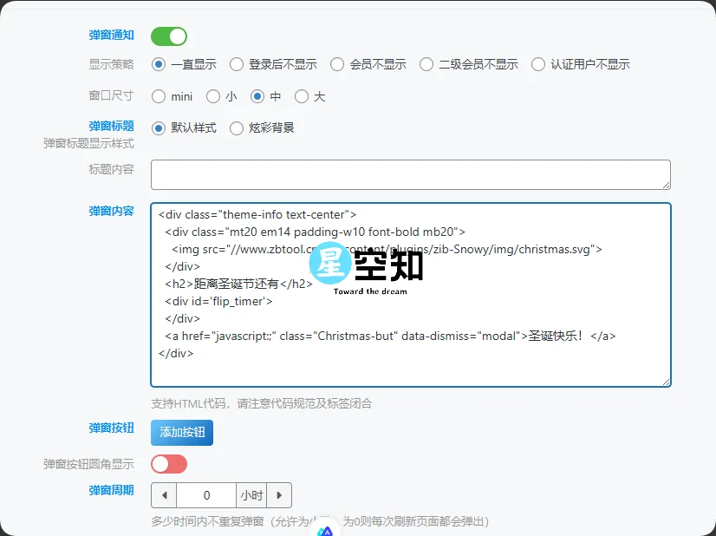Select 登录后不显示 display strategy

click(x=236, y=63)
